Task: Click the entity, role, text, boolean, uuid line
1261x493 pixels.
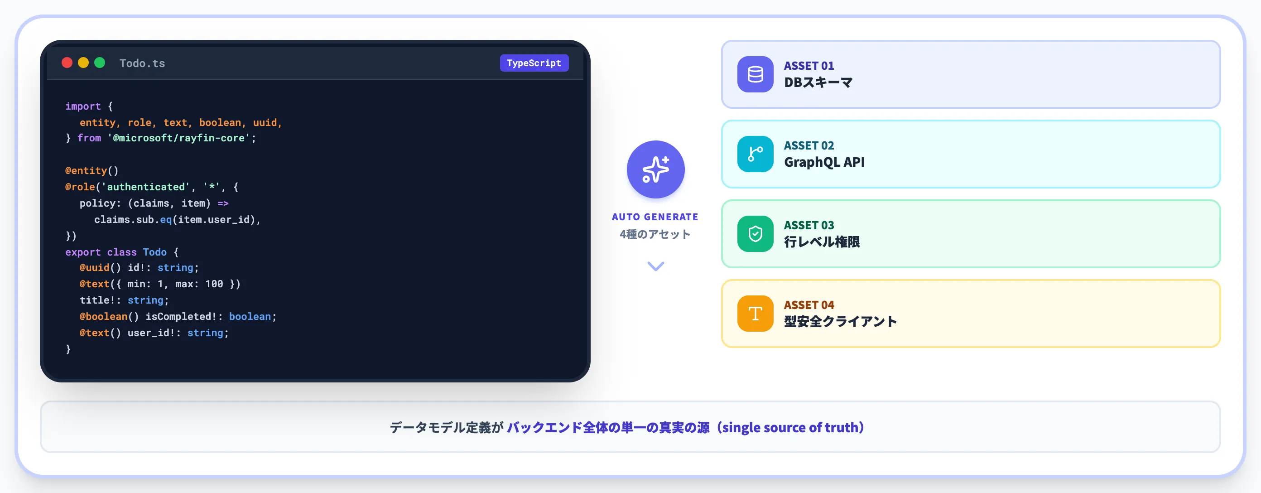Action: coord(181,123)
